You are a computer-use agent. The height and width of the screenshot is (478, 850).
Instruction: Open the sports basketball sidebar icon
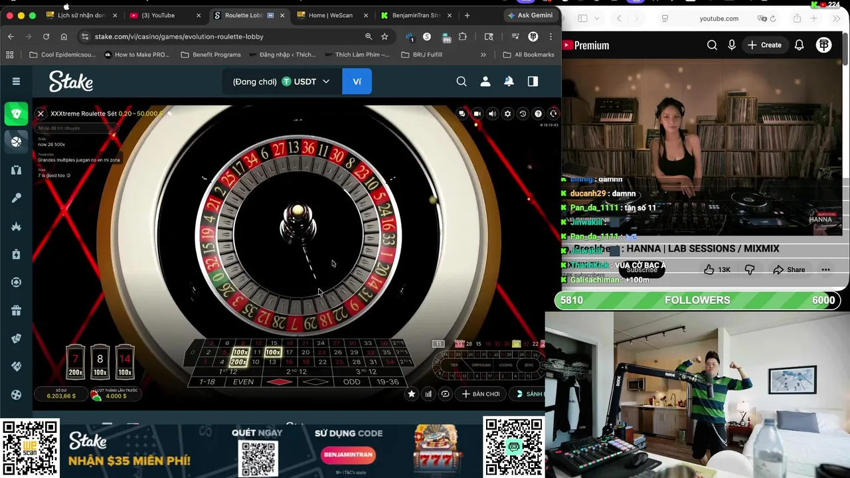(16, 141)
